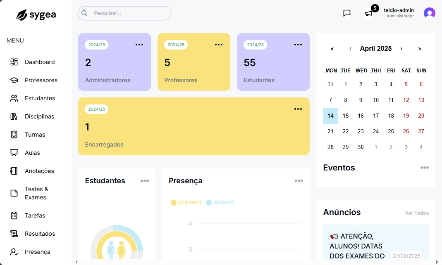Go to next month in calendar
Screen dimensions: 442x265
(x=401, y=49)
